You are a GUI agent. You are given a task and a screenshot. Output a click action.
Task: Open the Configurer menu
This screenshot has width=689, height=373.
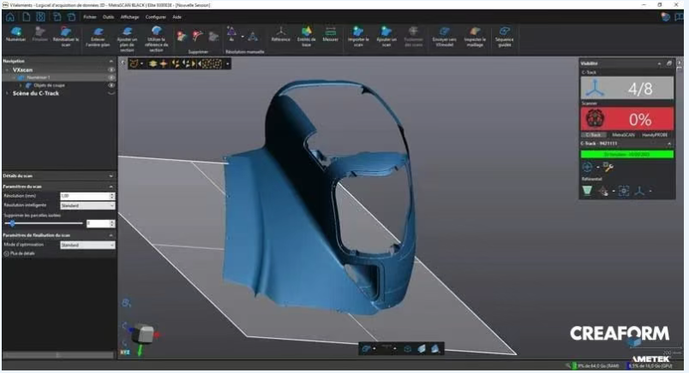(x=156, y=17)
